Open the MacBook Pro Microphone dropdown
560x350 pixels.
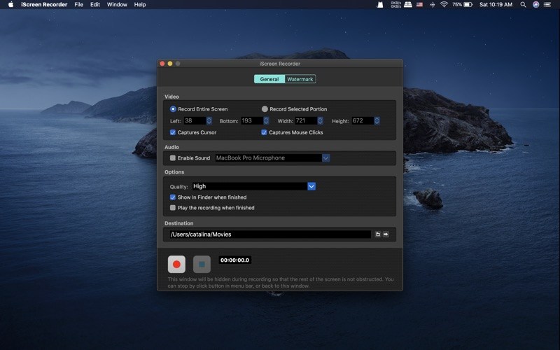tap(325, 158)
